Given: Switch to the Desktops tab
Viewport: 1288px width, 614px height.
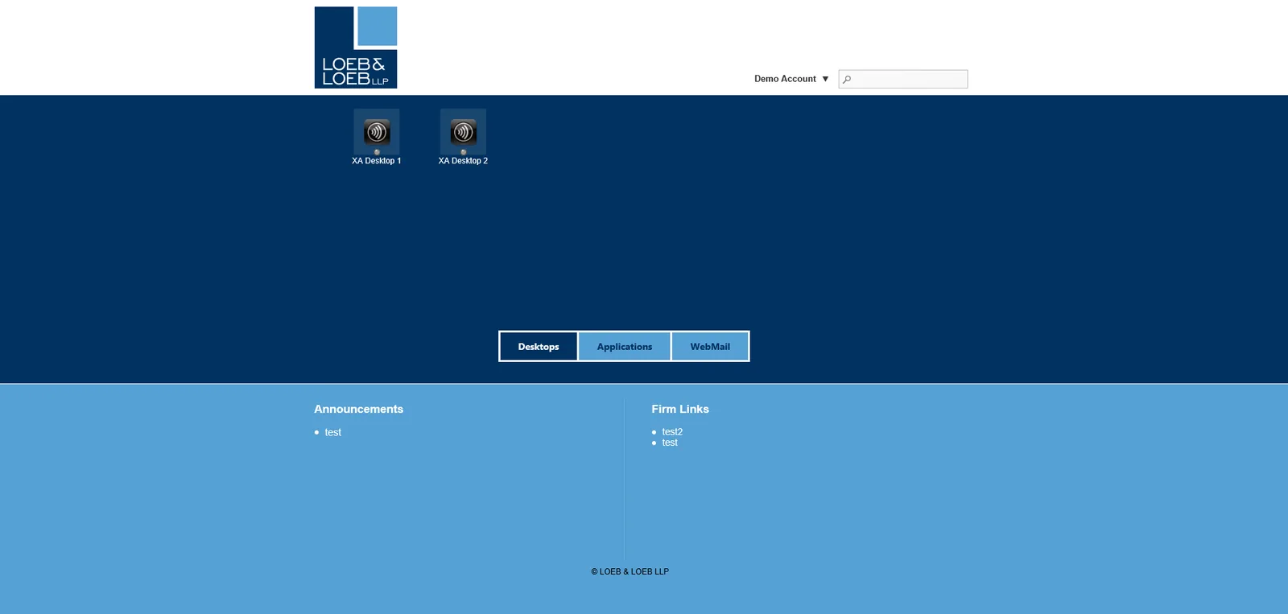Looking at the screenshot, I should tap(539, 347).
